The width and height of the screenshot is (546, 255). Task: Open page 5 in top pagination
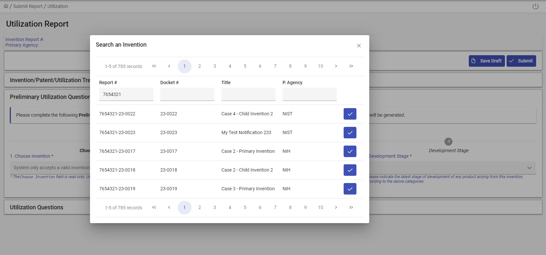245,66
